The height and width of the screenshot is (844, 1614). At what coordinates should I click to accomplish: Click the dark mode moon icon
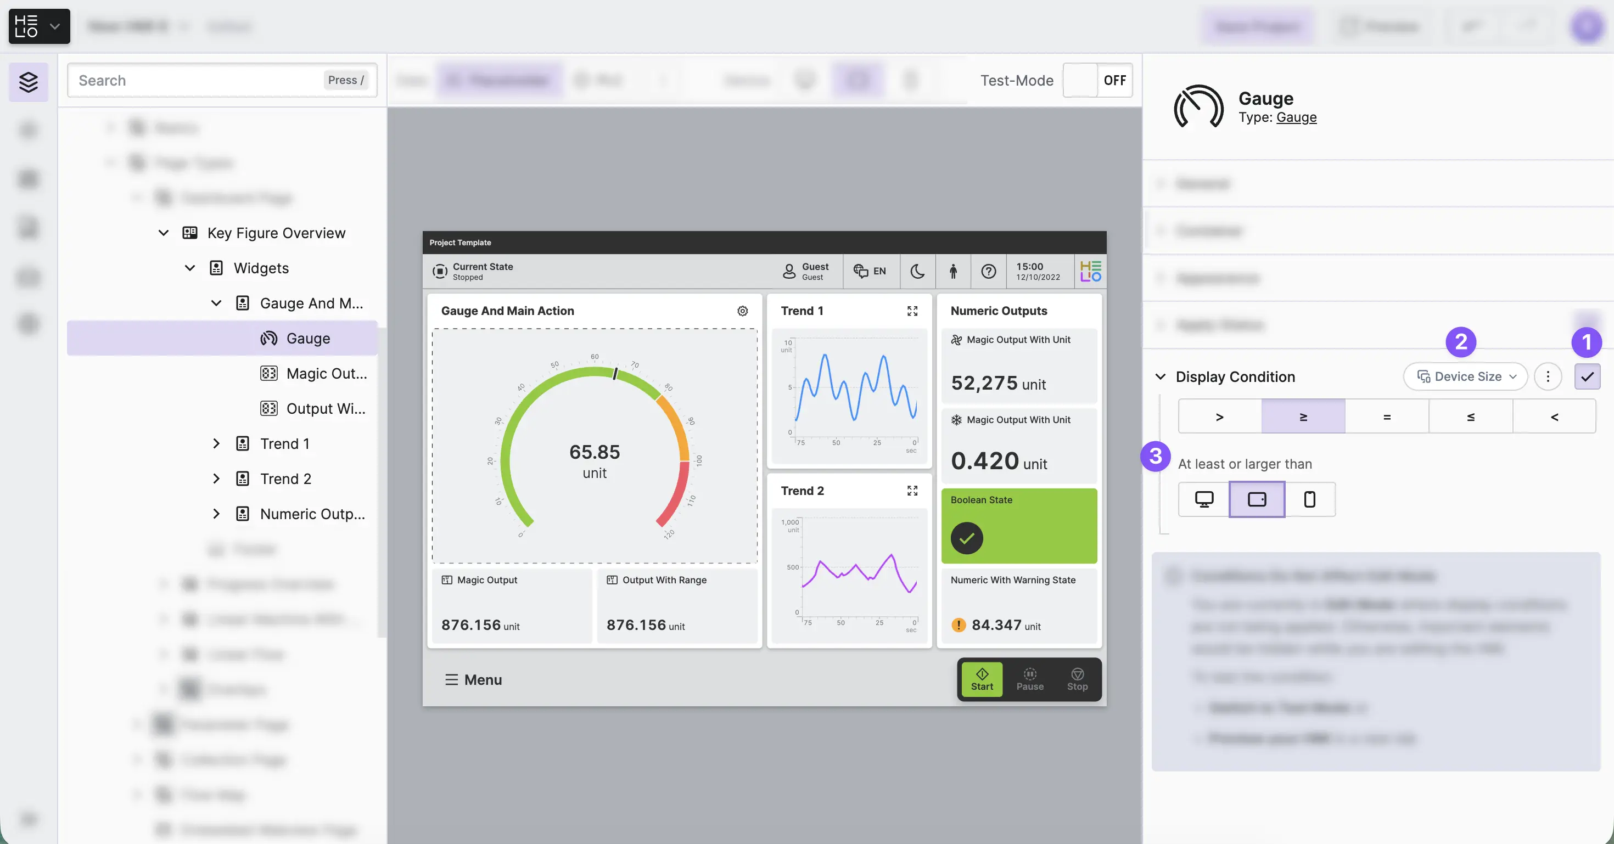917,271
